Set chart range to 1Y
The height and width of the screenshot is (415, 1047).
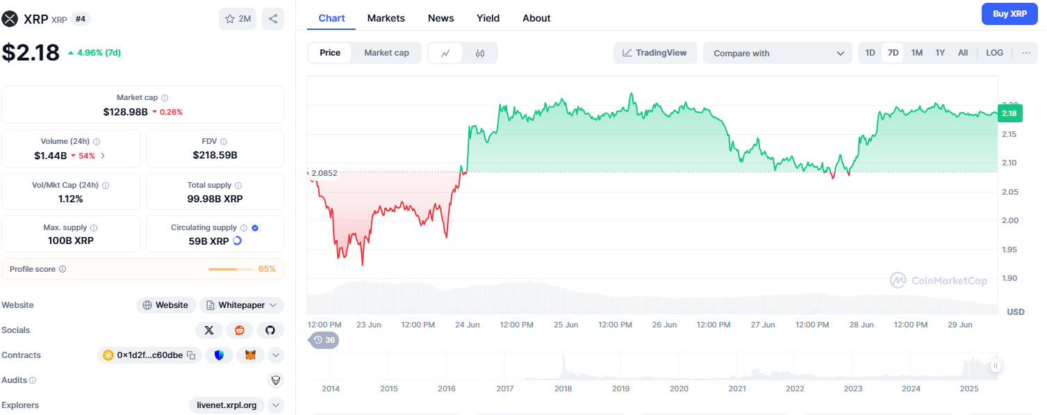(940, 53)
